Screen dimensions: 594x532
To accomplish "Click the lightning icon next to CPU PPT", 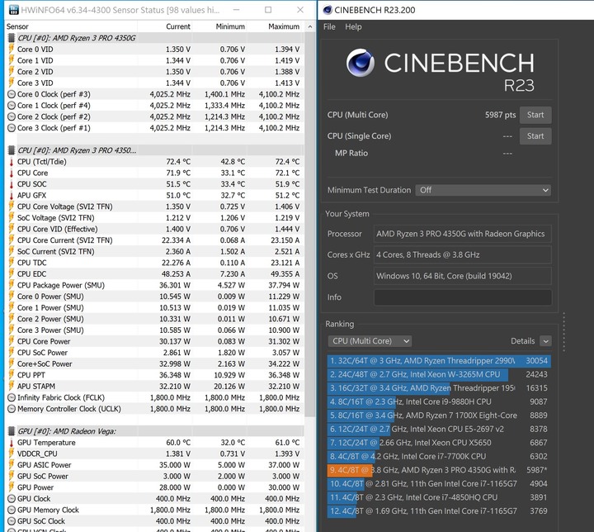I will coord(12,375).
